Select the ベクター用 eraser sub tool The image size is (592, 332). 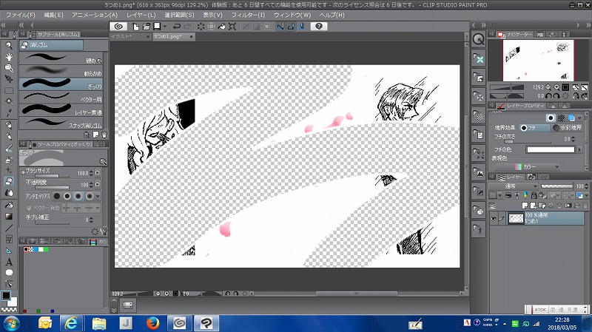click(61, 97)
